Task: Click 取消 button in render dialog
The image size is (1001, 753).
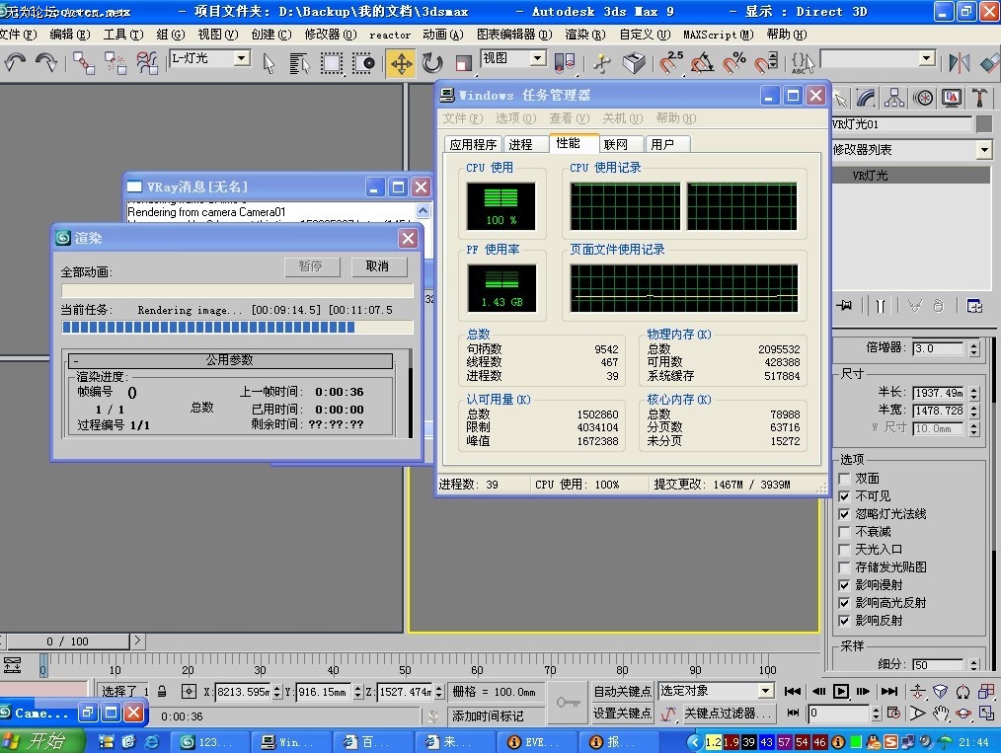Action: click(378, 266)
